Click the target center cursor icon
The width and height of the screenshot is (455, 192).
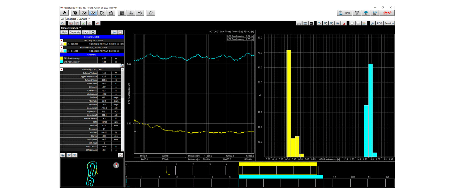(x=338, y=24)
